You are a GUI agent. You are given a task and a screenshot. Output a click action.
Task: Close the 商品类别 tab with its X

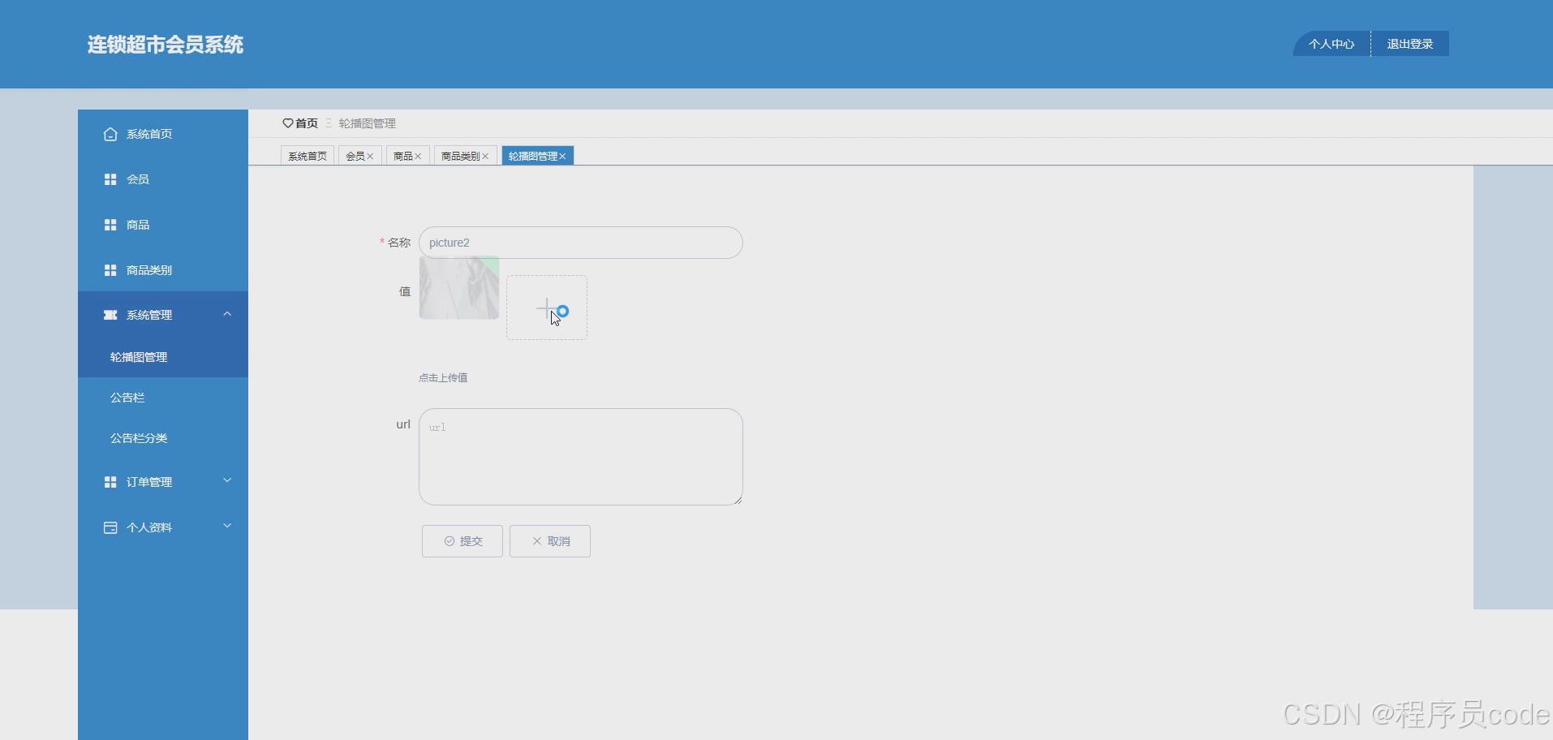click(x=485, y=157)
